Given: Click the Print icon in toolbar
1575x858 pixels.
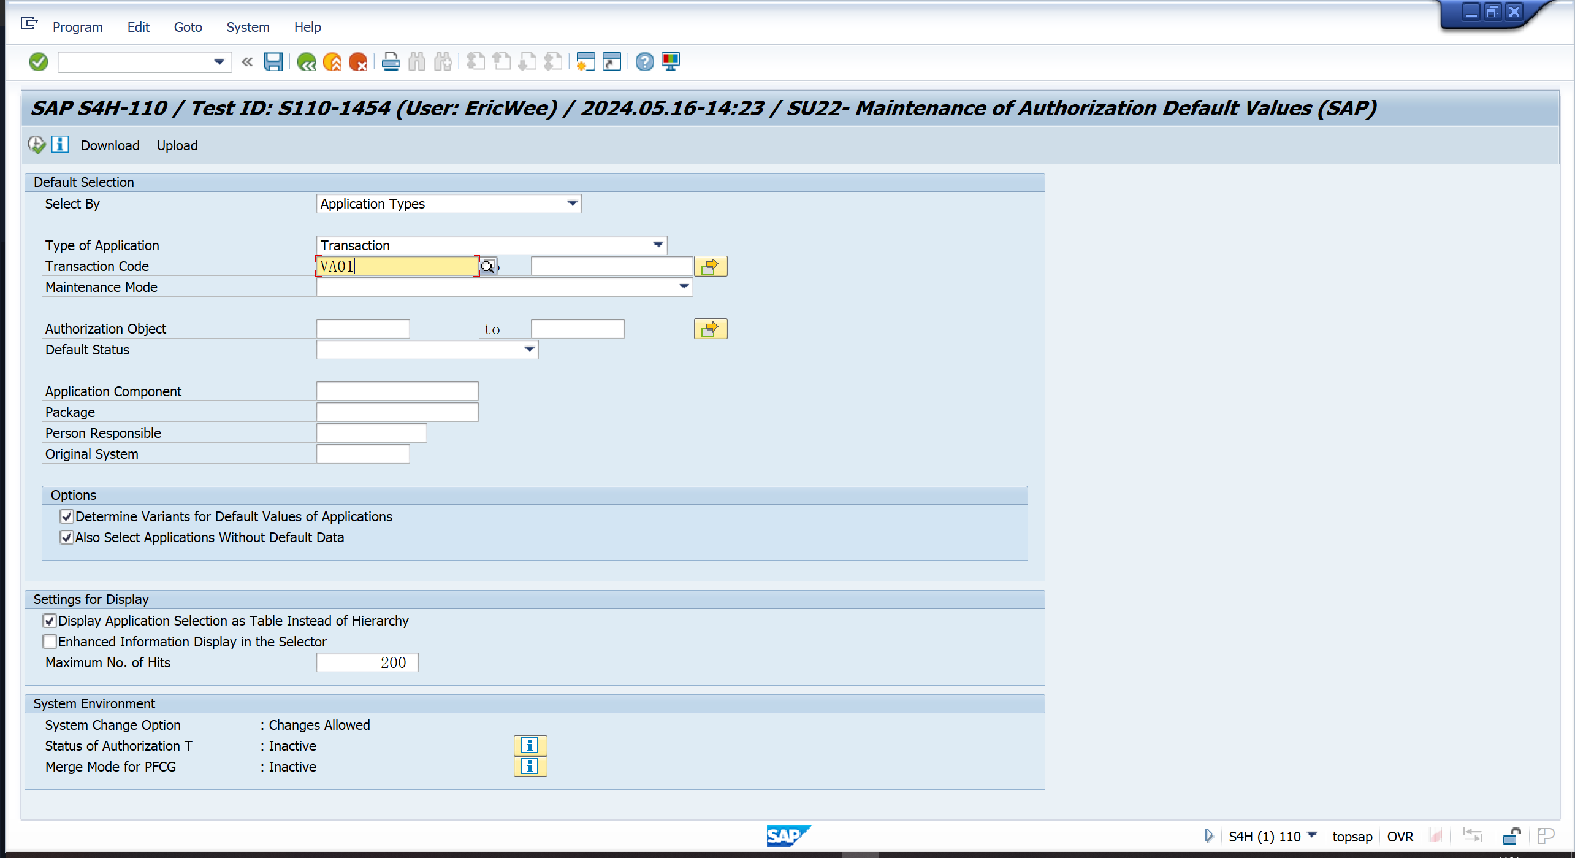Looking at the screenshot, I should (x=391, y=61).
